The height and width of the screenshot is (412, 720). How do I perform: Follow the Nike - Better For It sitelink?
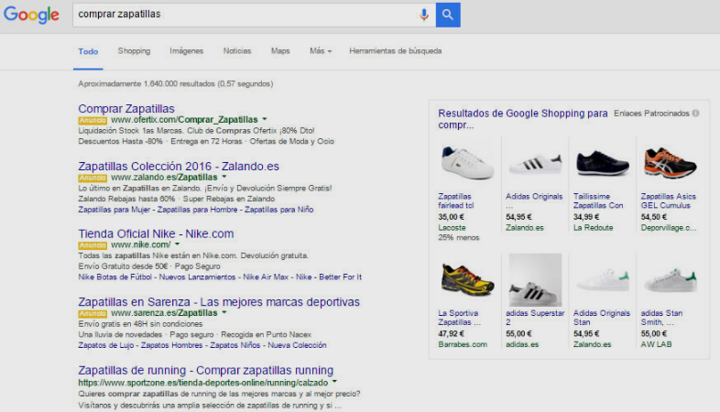[329, 277]
